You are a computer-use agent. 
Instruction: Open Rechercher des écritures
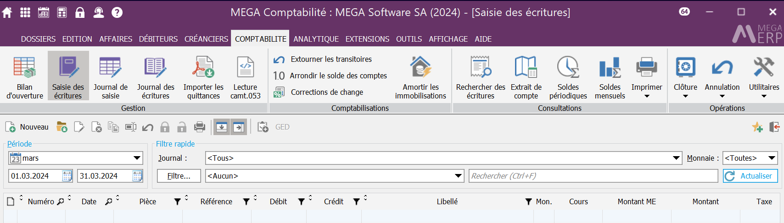(481, 76)
